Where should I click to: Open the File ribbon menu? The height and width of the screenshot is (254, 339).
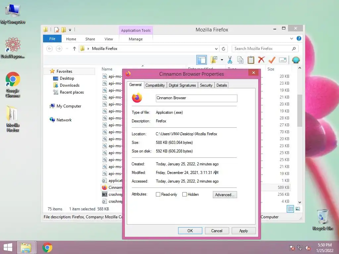[x=52, y=39]
